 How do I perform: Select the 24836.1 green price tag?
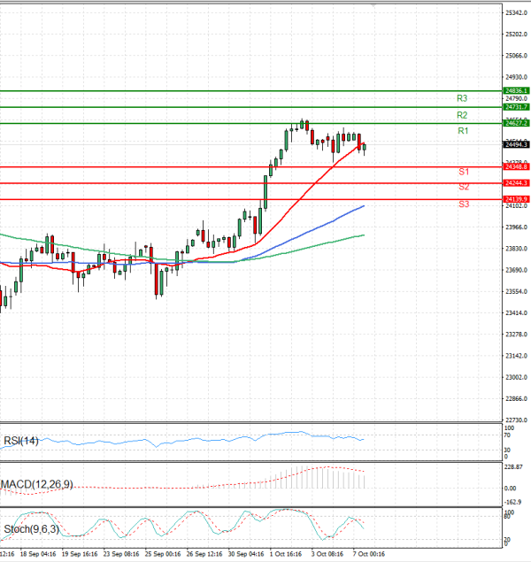point(515,90)
